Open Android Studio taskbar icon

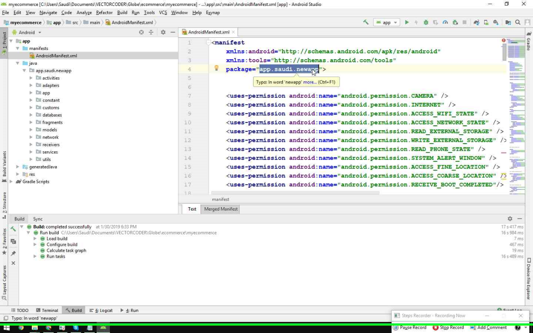[x=103, y=328]
